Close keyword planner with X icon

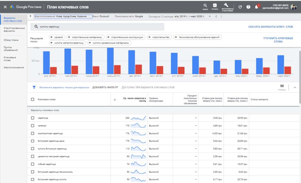click(5, 7)
